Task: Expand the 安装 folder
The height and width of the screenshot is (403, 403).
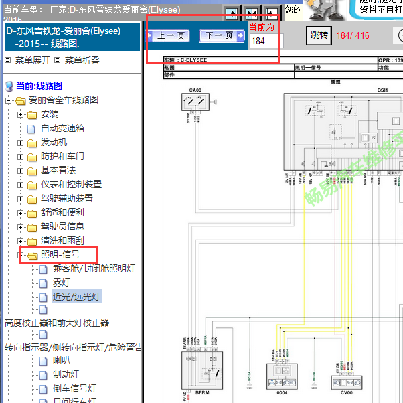Action: (x=20, y=114)
